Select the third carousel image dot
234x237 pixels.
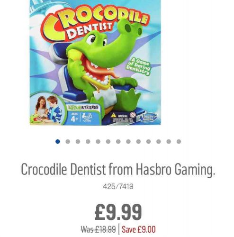click(x=78, y=141)
